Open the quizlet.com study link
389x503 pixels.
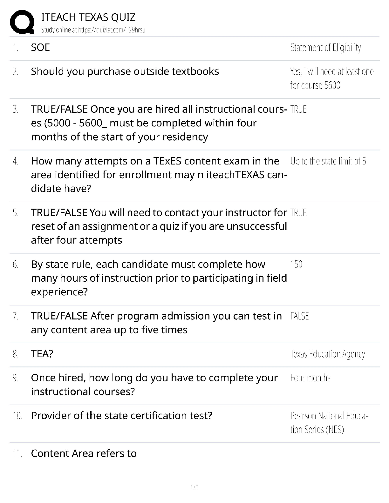coord(93,30)
